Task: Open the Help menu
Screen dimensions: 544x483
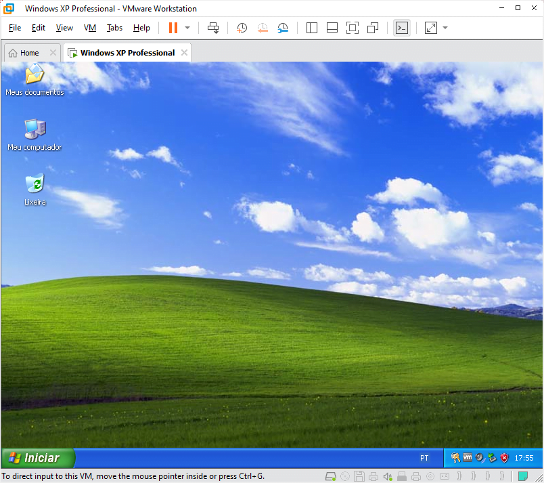Action: [x=141, y=28]
